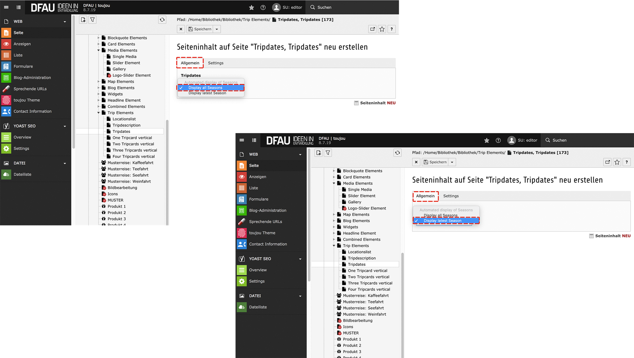Viewport: 634px width, 358px height.
Task: Collapse YOAST SEO section chevron in lower window
Action: pyautogui.click(x=300, y=259)
